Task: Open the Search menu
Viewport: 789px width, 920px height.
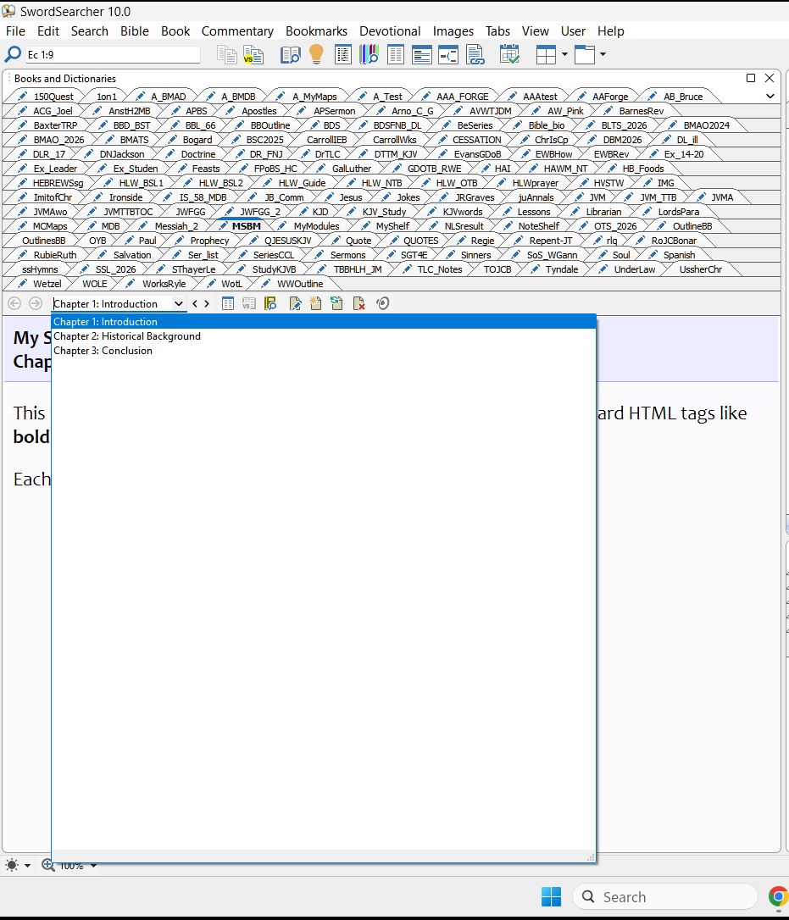Action: pyautogui.click(x=89, y=31)
